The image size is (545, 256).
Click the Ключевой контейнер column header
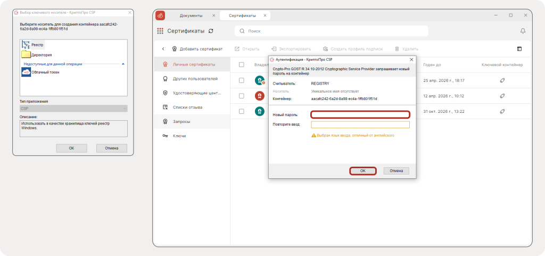click(x=502, y=64)
